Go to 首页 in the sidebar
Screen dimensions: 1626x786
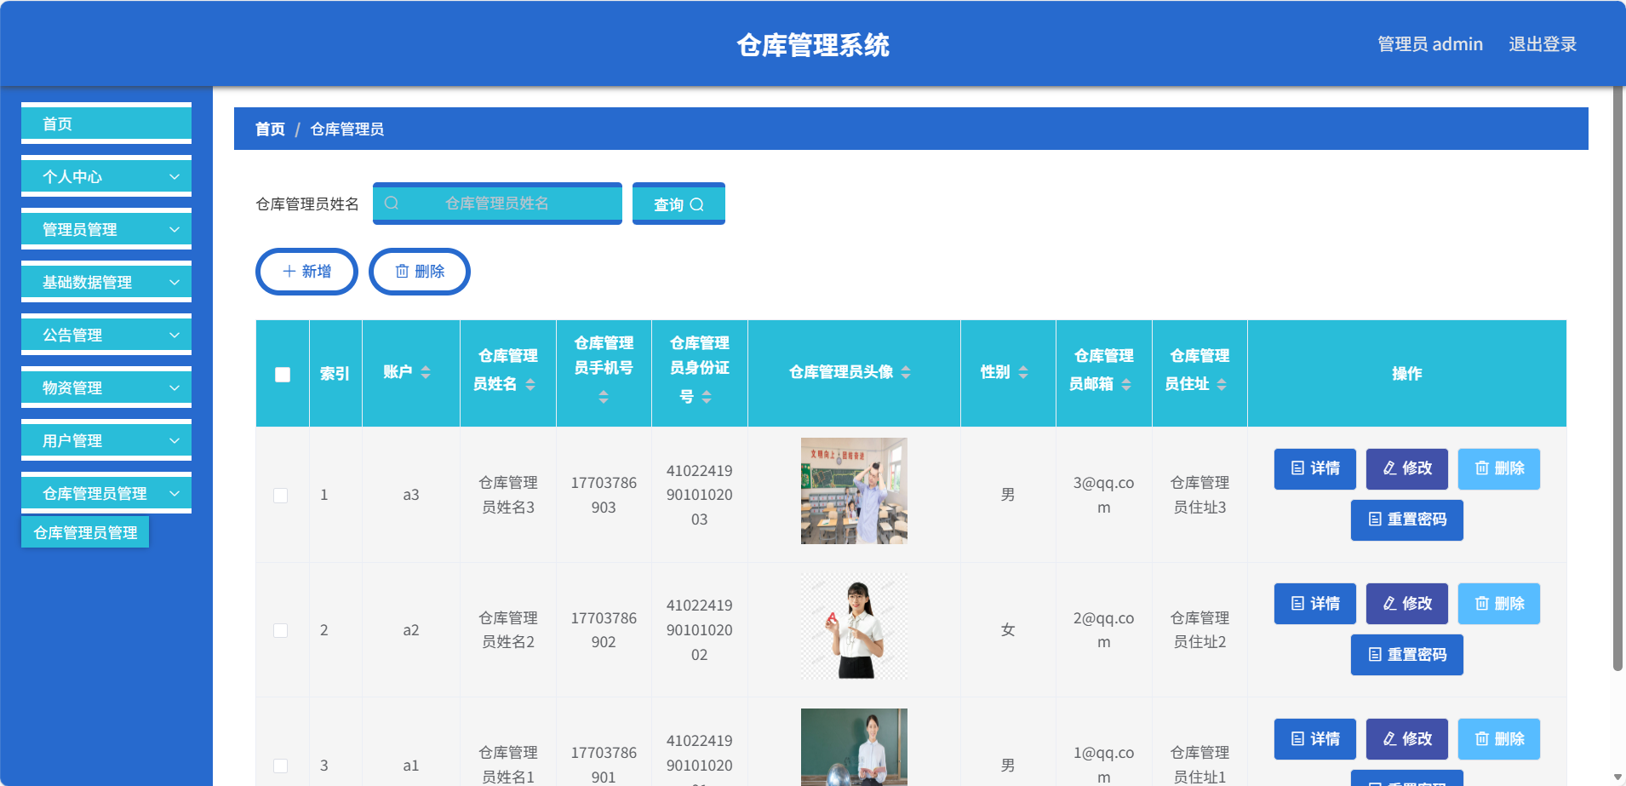(x=106, y=123)
